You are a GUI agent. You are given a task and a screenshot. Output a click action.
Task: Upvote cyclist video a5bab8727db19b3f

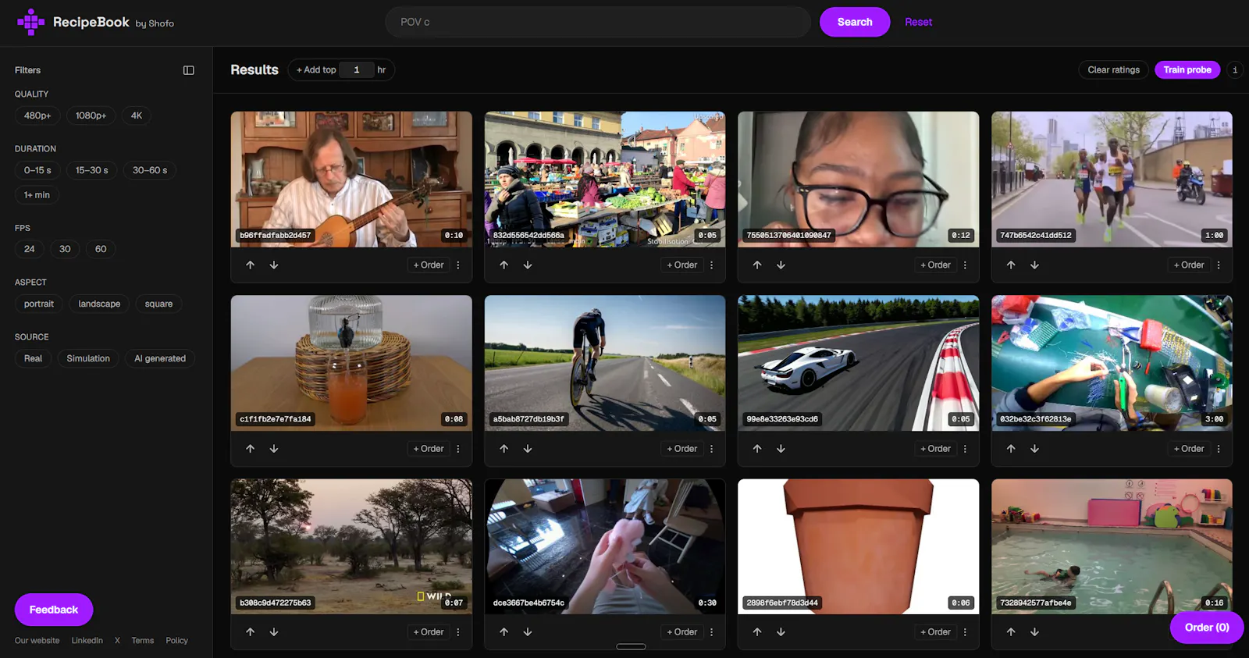point(504,449)
